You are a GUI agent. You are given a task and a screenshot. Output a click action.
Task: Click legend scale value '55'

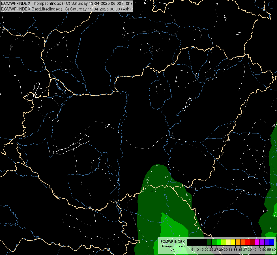tap(269, 250)
